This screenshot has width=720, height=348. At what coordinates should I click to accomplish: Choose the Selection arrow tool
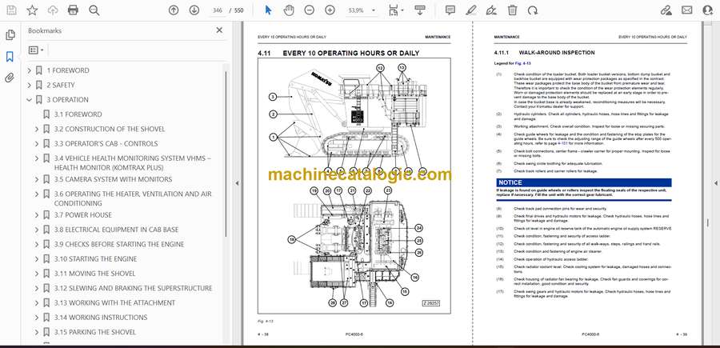[269, 10]
